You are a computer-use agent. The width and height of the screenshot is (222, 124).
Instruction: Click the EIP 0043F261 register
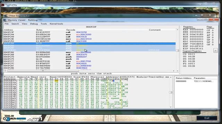tap(193, 49)
